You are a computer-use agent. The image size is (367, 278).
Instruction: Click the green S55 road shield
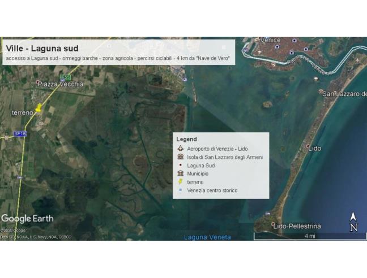(66, 77)
